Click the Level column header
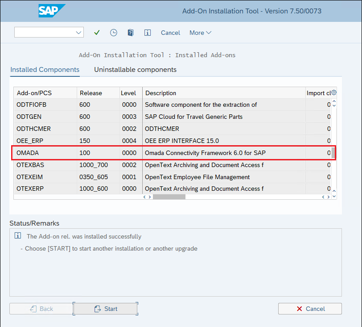The height and width of the screenshot is (327, 362). [x=131, y=93]
